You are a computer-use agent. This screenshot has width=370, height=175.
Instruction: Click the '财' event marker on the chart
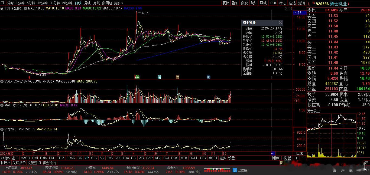(209, 77)
